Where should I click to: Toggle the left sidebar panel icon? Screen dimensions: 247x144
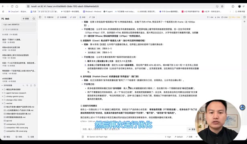(40, 17)
